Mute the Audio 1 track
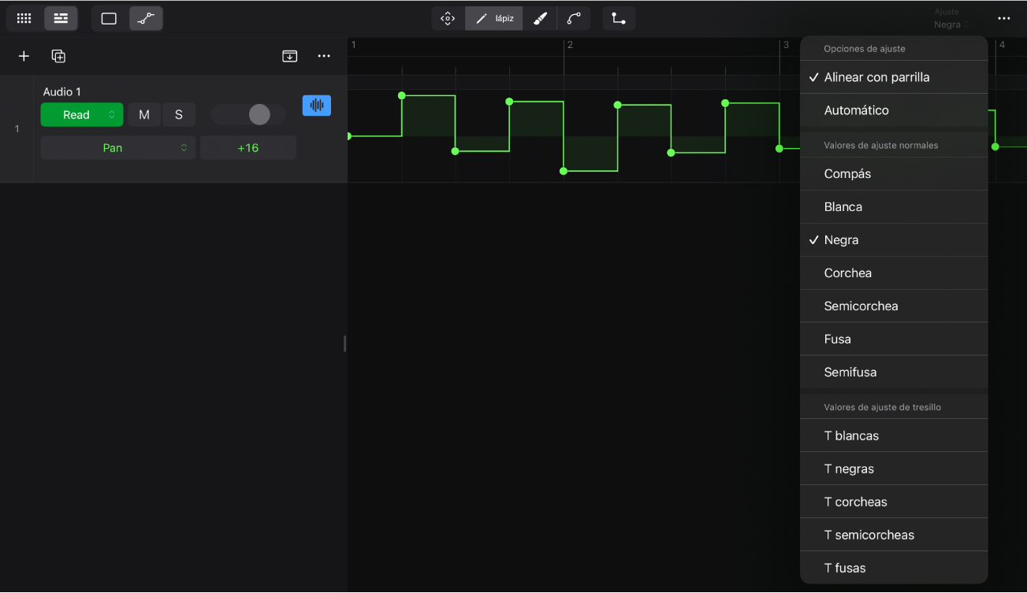The width and height of the screenshot is (1027, 593). [144, 115]
